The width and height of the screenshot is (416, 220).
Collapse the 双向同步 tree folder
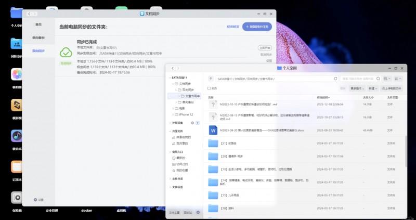(176, 90)
